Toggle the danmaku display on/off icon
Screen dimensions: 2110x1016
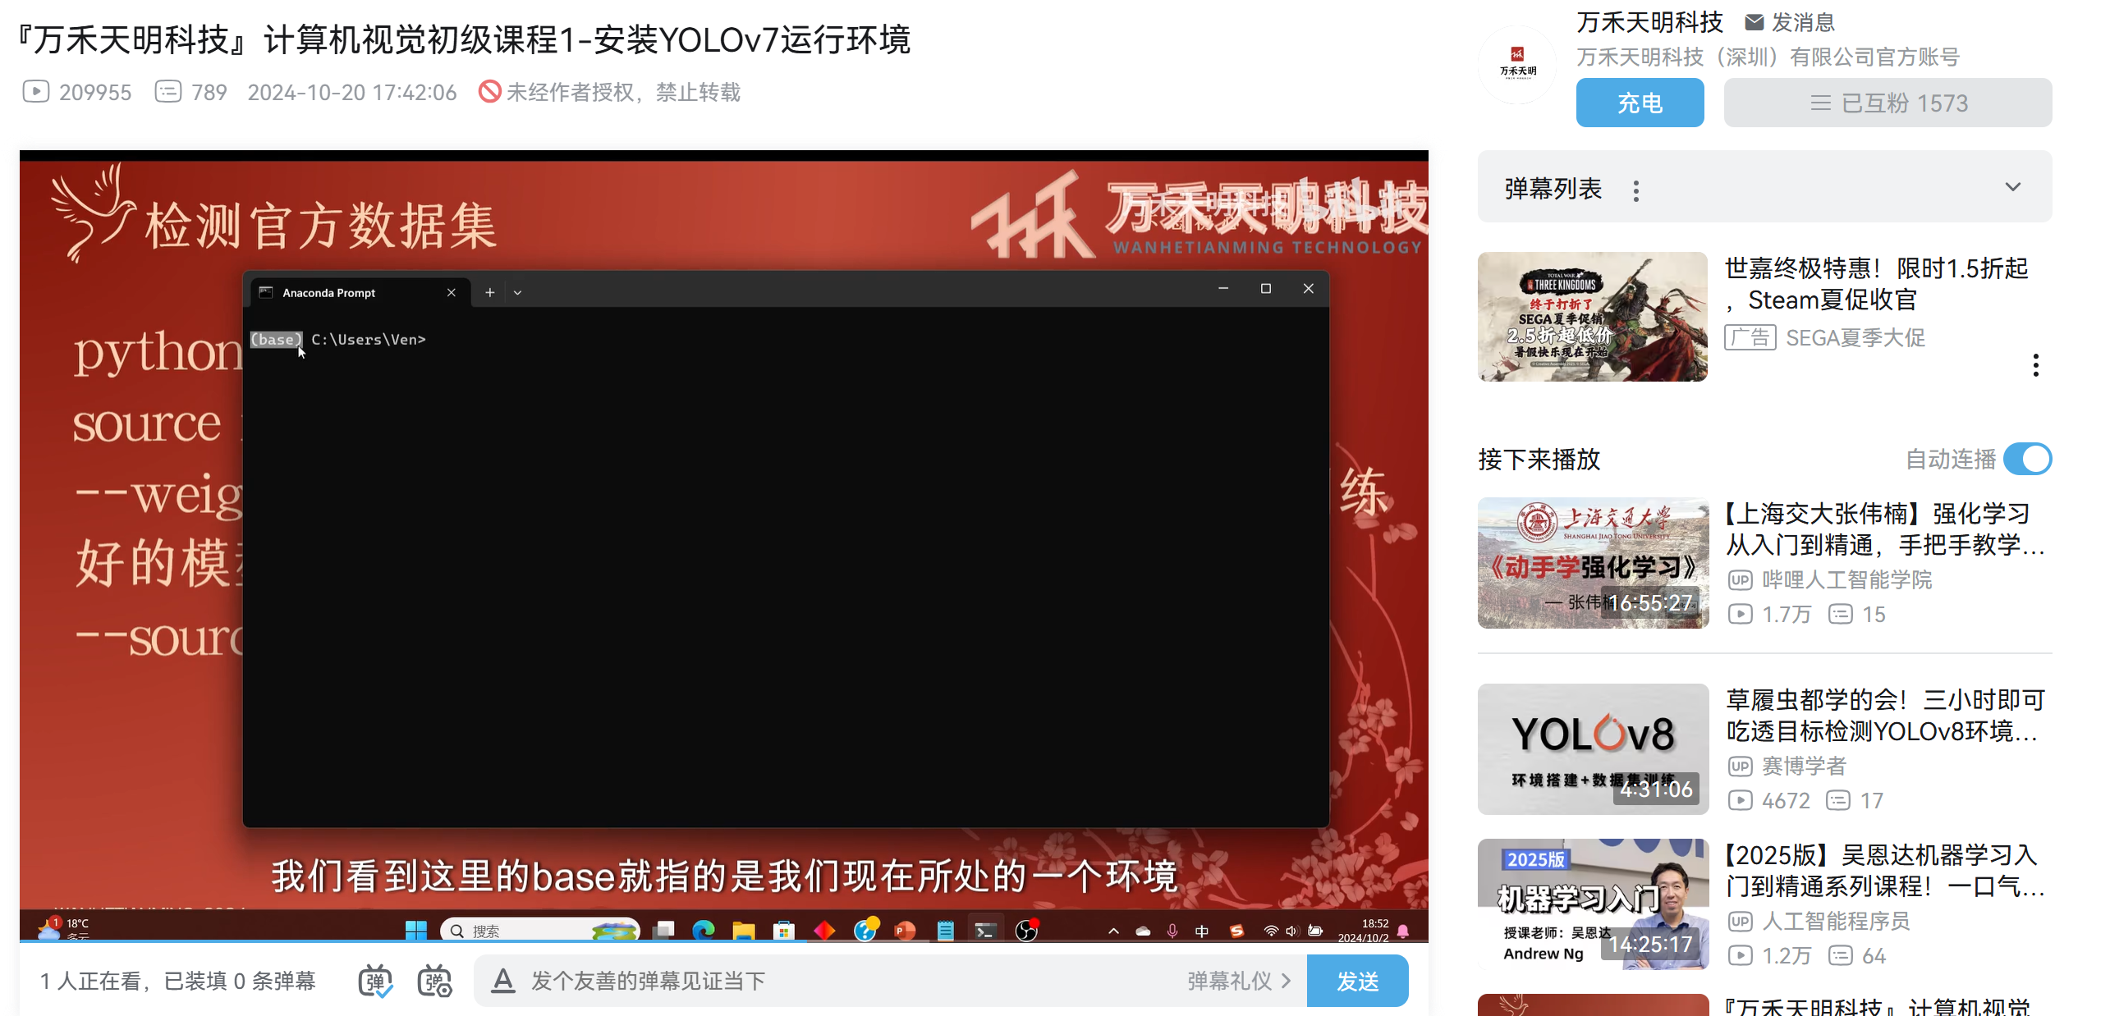point(375,981)
